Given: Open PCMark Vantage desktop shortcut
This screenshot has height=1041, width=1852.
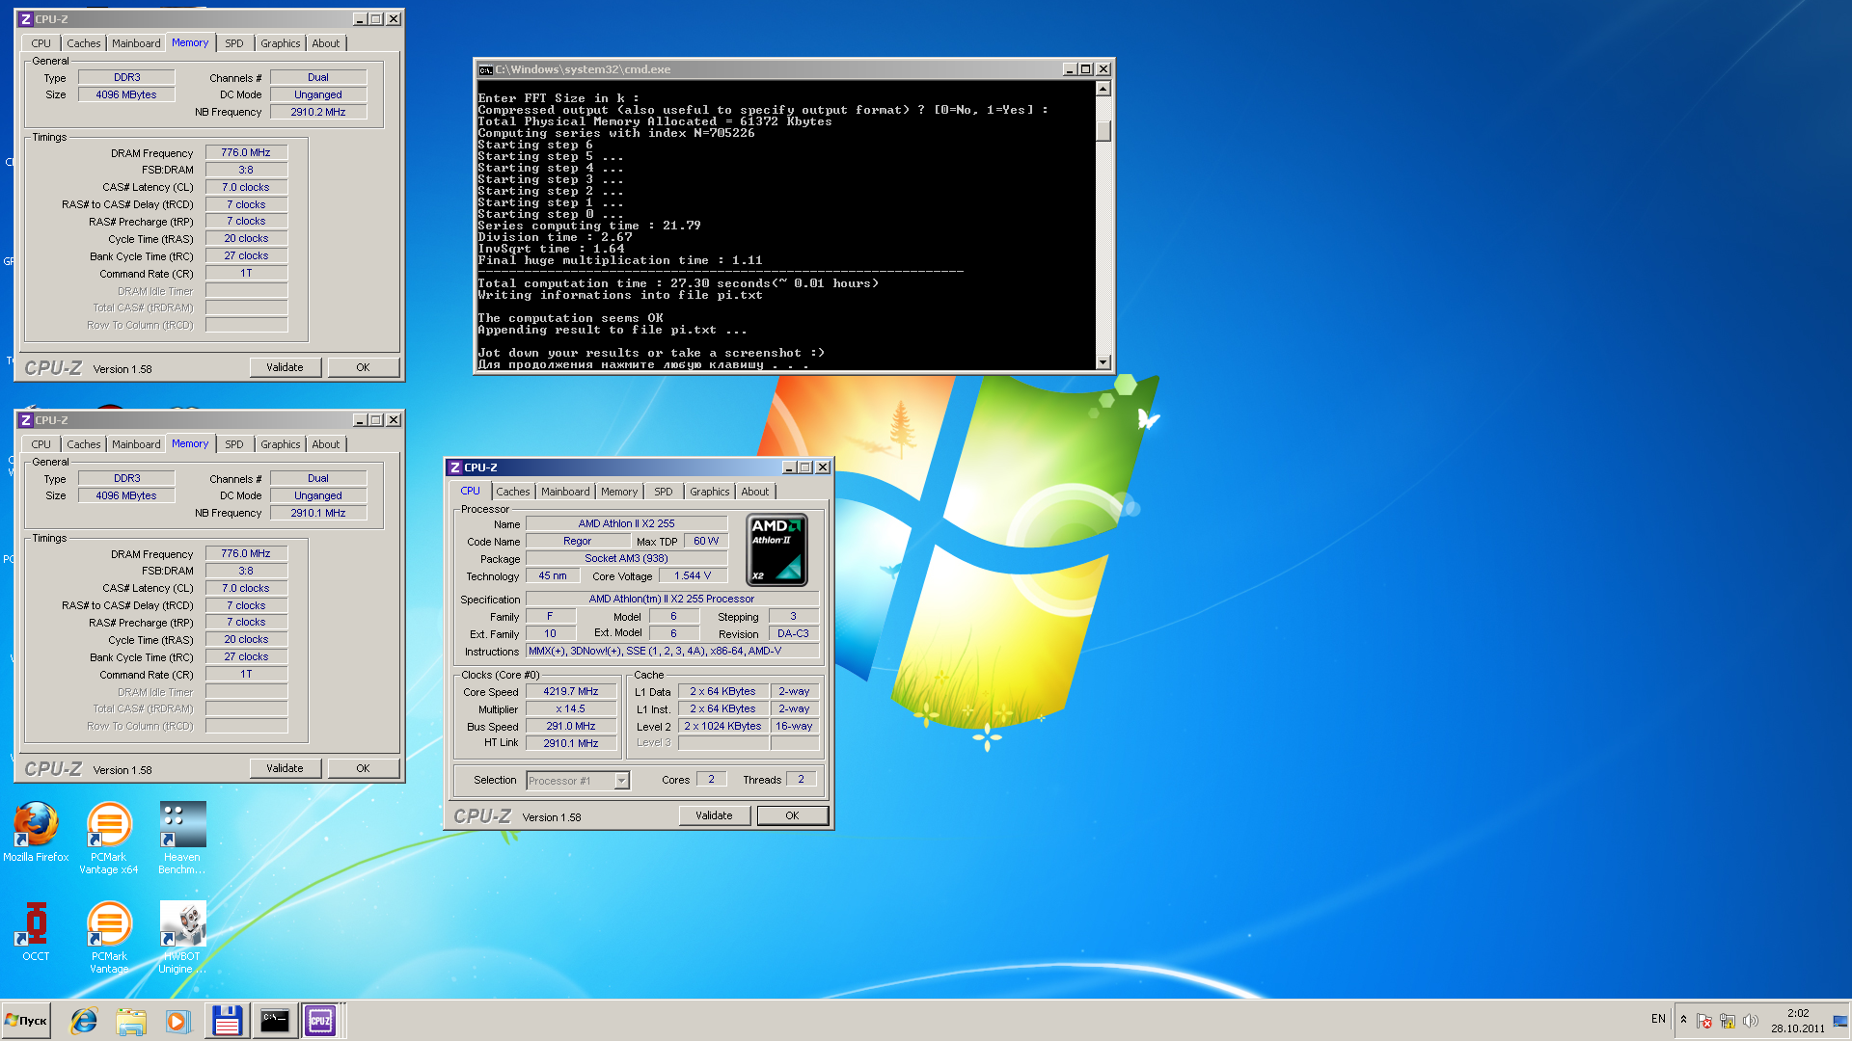Looking at the screenshot, I should click(x=109, y=937).
